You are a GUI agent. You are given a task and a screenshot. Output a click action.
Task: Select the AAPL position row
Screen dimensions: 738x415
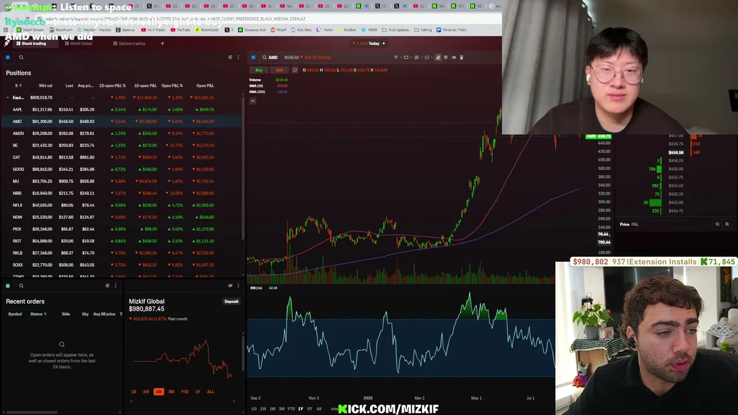tap(121, 110)
